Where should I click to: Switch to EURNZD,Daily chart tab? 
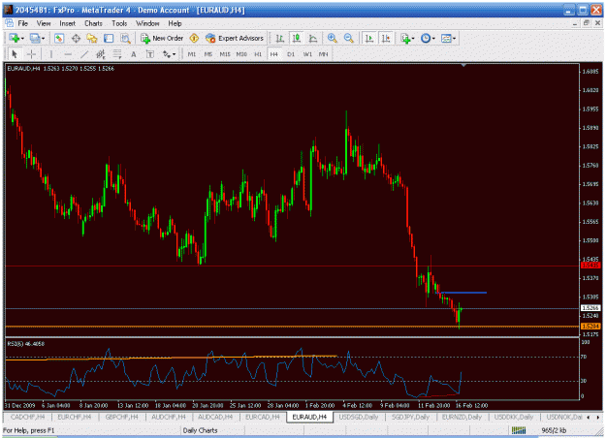tap(462, 417)
